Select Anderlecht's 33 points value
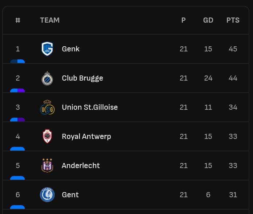The height and width of the screenshot is (214, 253). pyautogui.click(x=233, y=166)
